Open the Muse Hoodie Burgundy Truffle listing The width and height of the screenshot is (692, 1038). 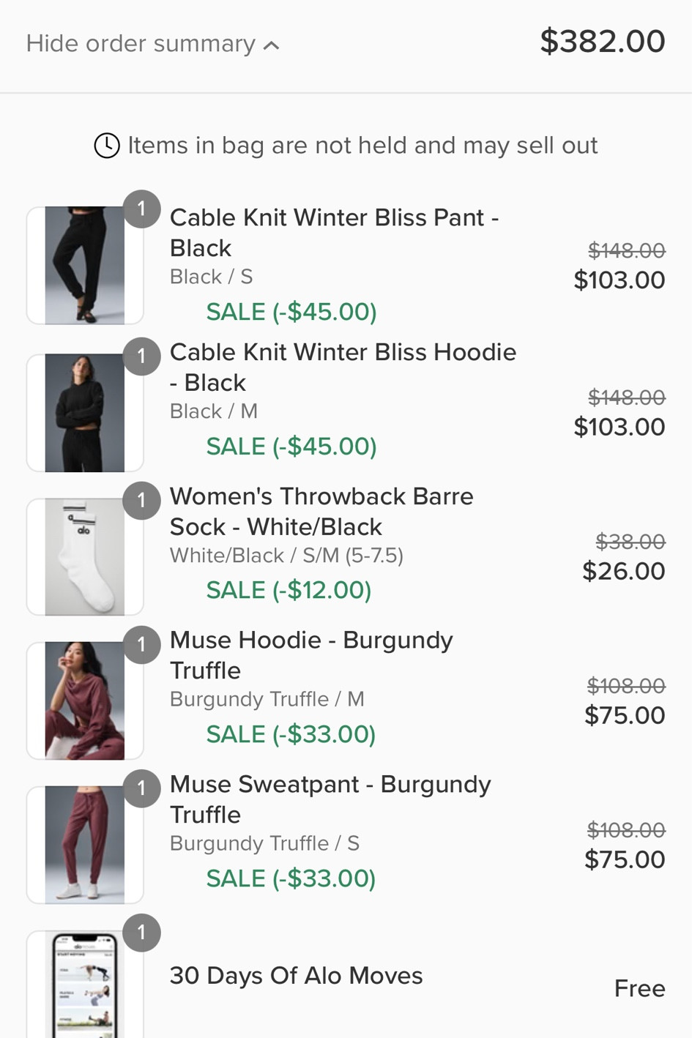311,654
